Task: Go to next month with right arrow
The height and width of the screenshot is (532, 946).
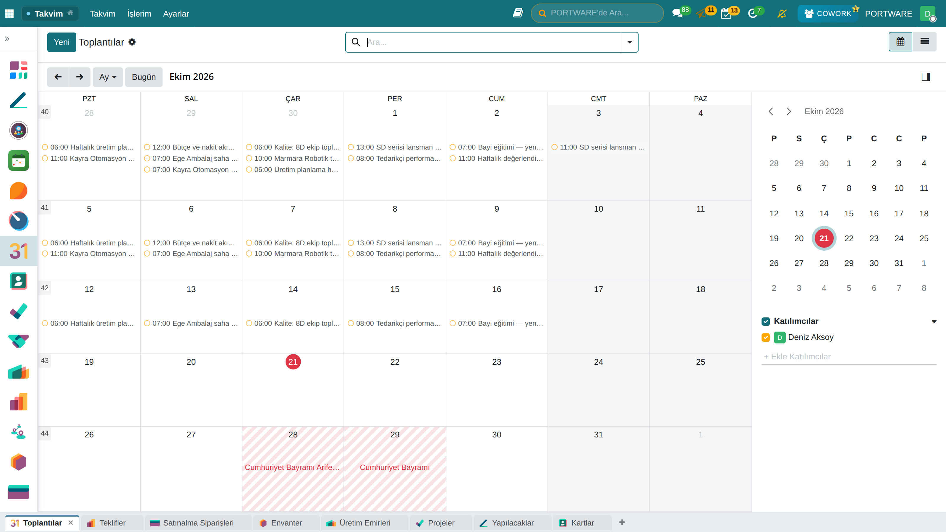Action: click(x=80, y=77)
